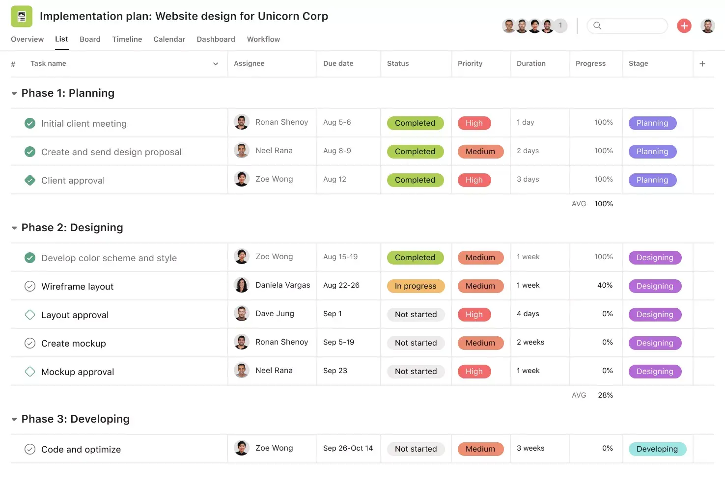Select the diamond milestone icon for Layout approval
The image size is (725, 483).
point(30,314)
